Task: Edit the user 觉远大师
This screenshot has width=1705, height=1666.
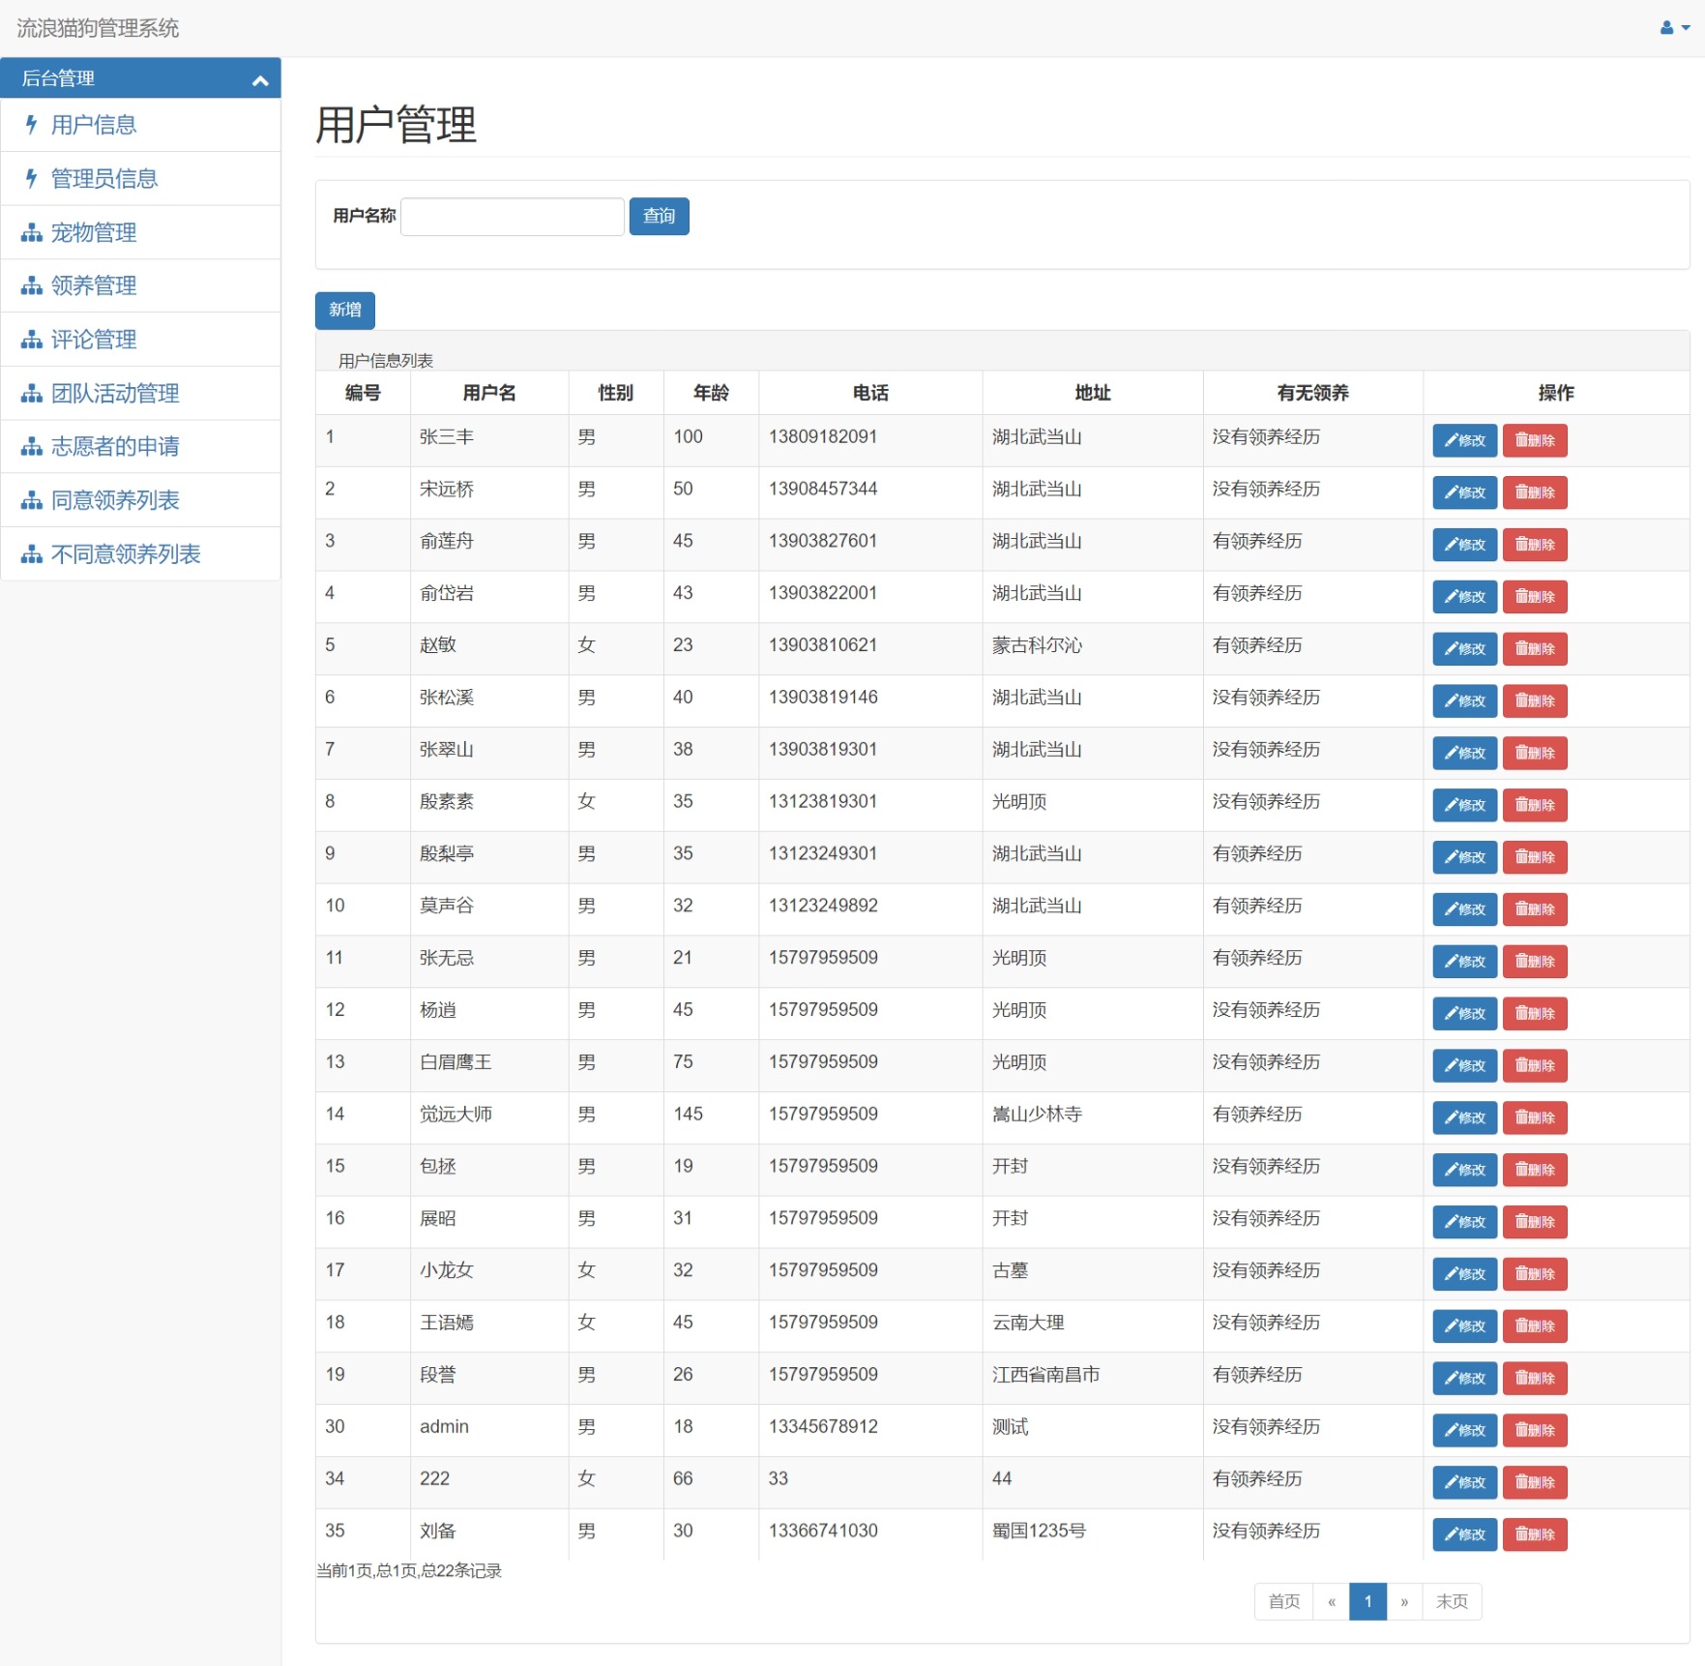Action: [x=1464, y=1118]
